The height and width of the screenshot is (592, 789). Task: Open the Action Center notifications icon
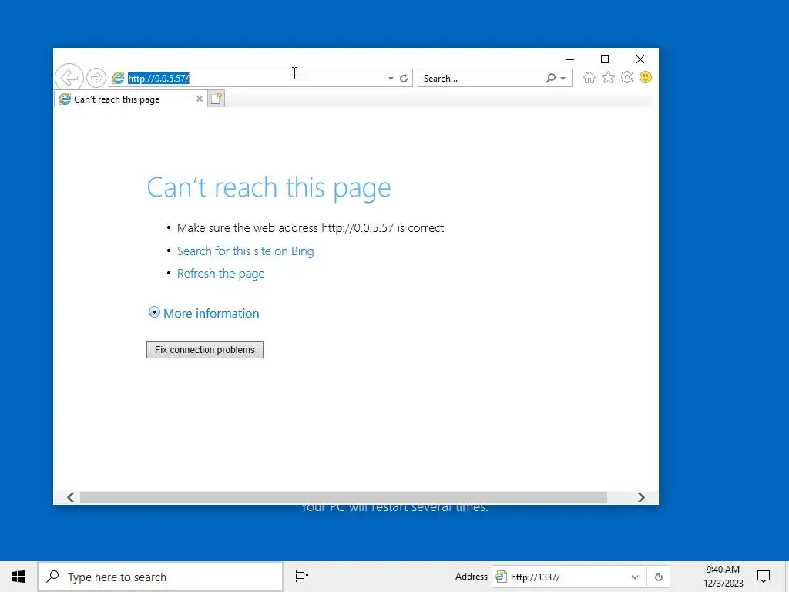764,577
